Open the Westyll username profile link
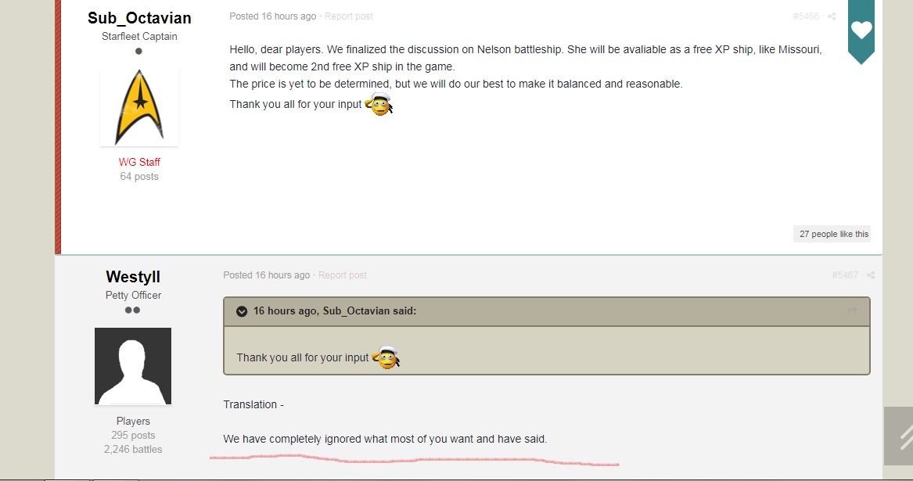The height and width of the screenshot is (481, 913). [133, 277]
